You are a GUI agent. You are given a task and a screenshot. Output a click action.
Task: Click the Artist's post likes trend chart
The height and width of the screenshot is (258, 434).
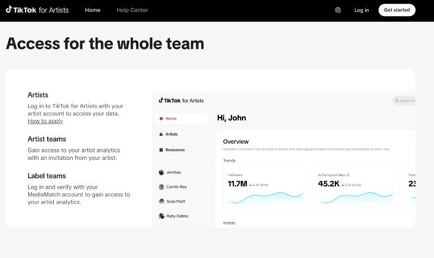pos(356,197)
